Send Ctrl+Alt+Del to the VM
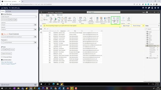 tap(5, 20)
